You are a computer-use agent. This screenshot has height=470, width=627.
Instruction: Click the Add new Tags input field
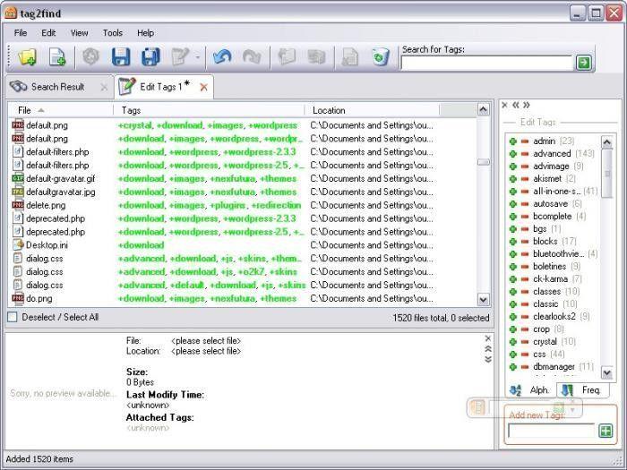[552, 431]
